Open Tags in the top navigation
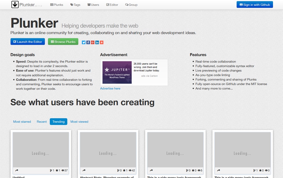 pyautogui.click(x=75, y=5)
